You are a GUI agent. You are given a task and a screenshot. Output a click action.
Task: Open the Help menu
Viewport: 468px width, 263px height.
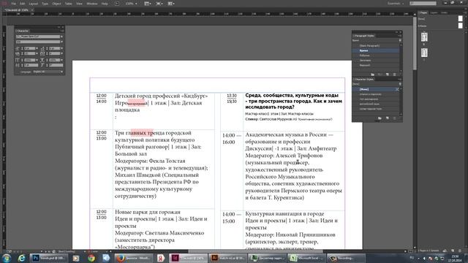click(105, 4)
